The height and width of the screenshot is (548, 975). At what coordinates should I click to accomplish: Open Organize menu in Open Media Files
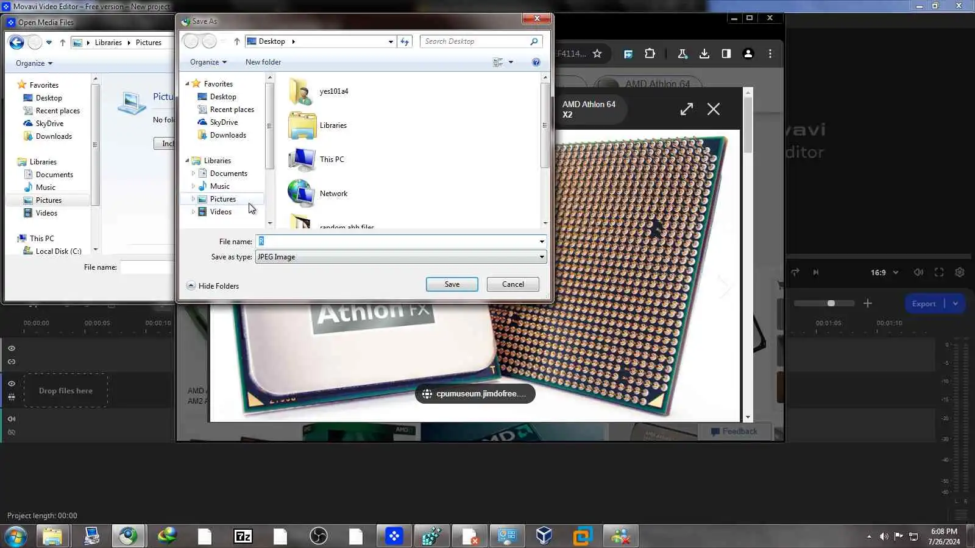point(34,63)
